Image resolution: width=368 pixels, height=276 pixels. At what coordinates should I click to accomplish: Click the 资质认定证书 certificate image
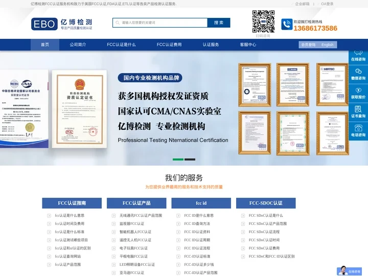(80, 109)
